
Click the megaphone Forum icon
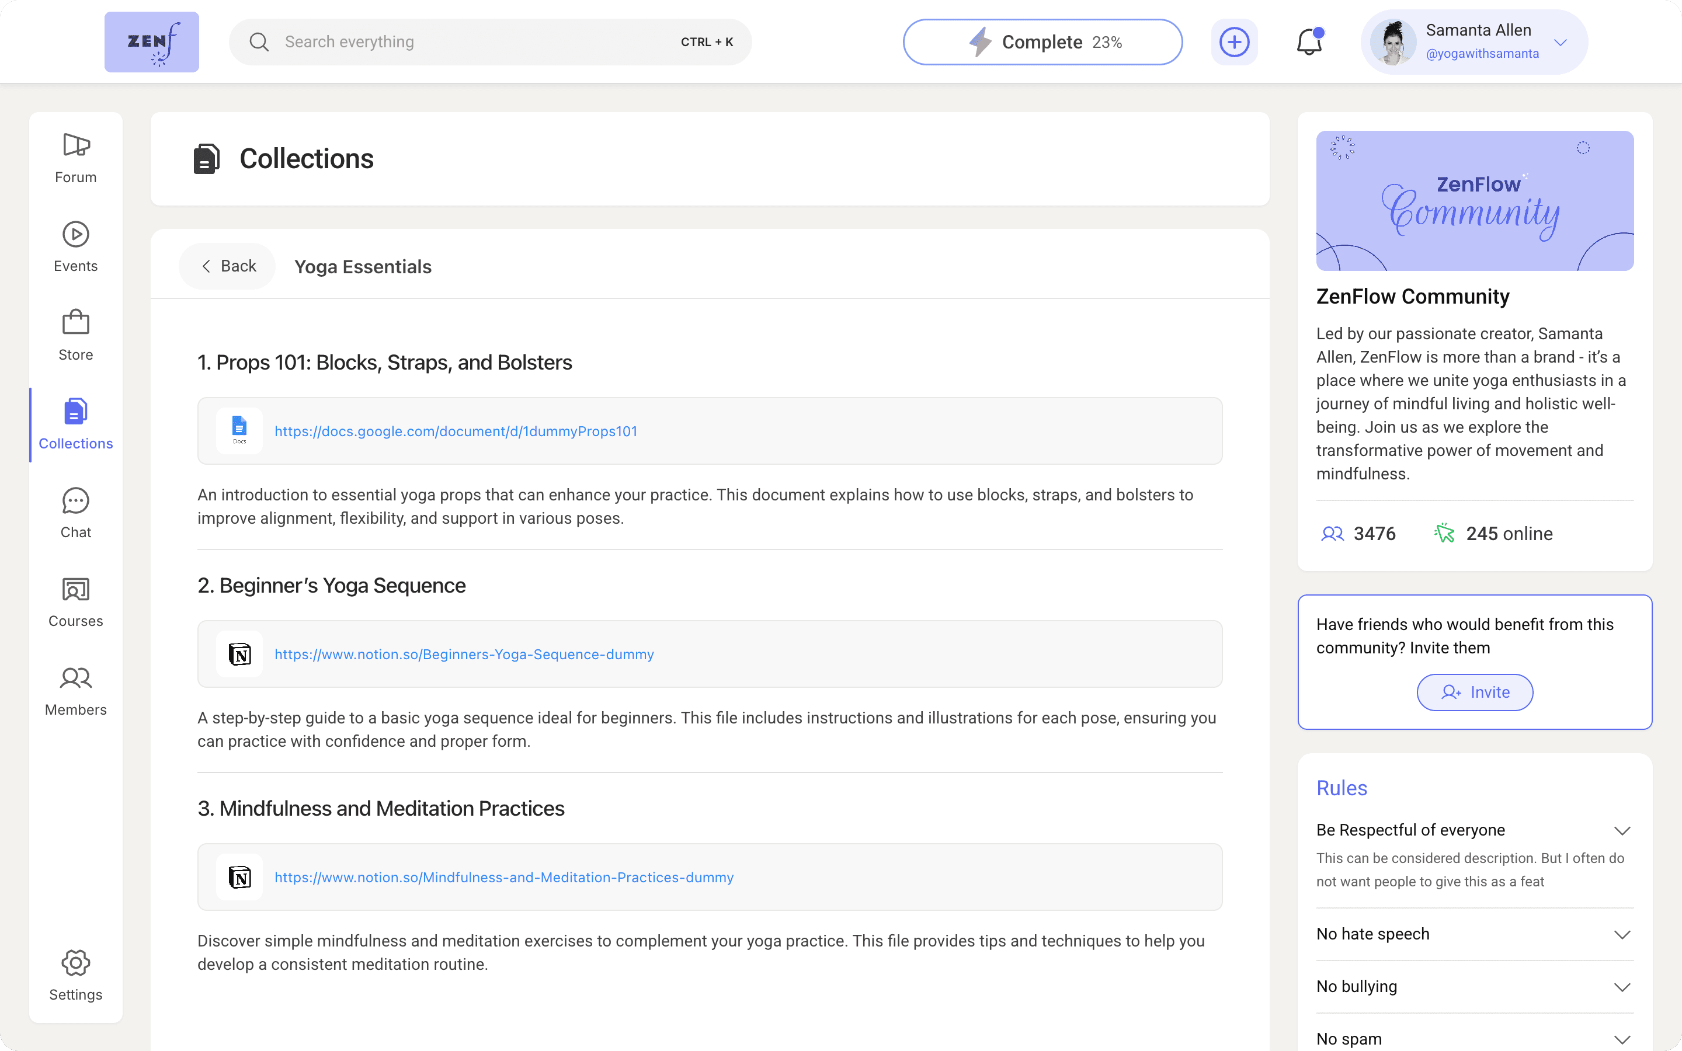click(76, 145)
